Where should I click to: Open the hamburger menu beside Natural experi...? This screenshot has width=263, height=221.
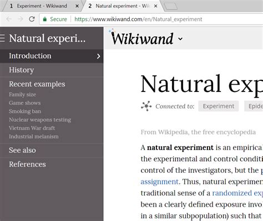tap(2, 38)
